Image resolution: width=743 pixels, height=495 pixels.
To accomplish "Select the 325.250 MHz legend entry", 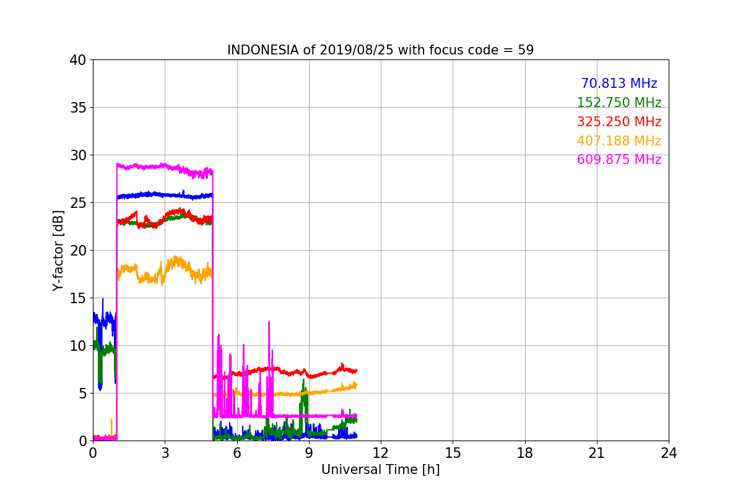I will [x=619, y=122].
